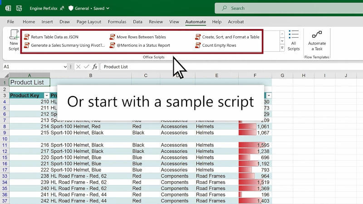Viewport: 363px width, 204px height.
Task: Click the formula bar cancel X icon
Action: click(x=78, y=67)
